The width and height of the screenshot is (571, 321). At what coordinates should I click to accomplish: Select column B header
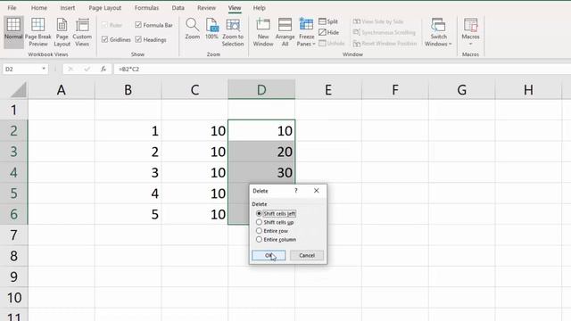point(128,89)
